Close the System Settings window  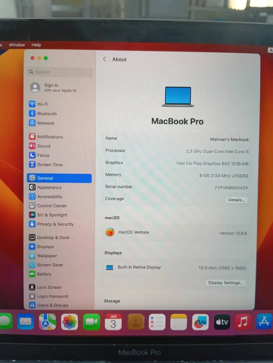point(32,58)
